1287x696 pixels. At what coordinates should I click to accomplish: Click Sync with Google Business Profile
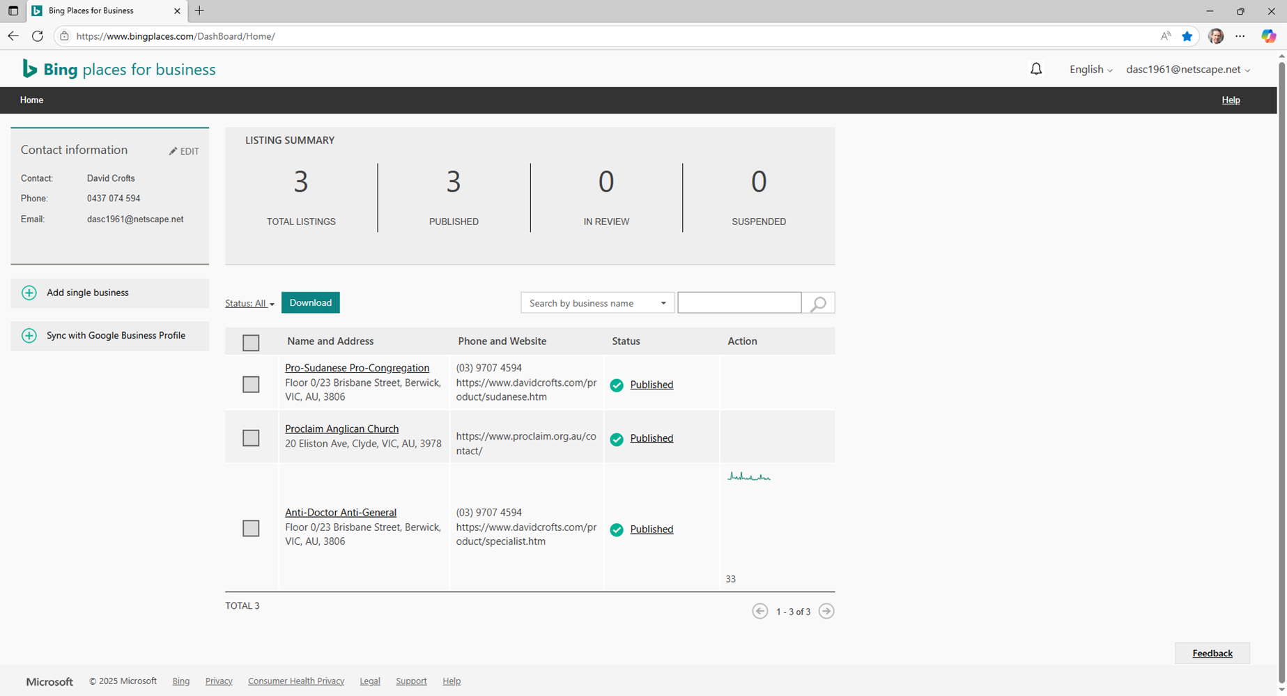110,336
